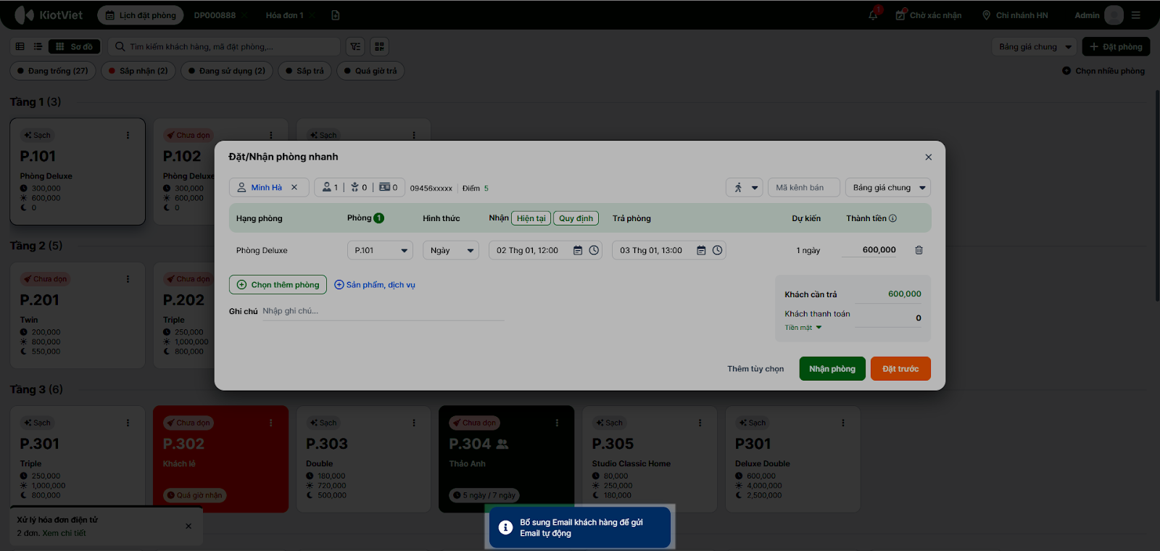Click Chọn nhiều phòng

(1103, 71)
